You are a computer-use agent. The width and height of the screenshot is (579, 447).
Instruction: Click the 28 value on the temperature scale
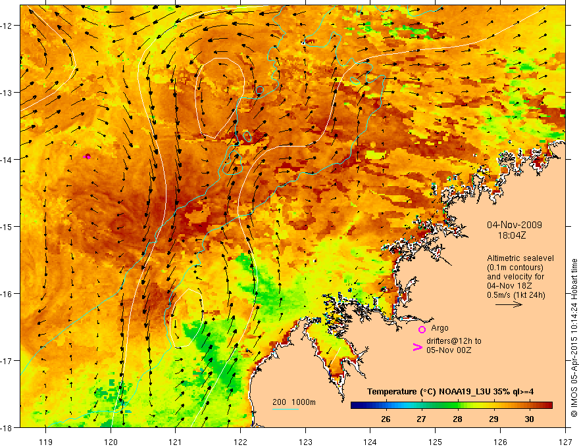point(457,419)
